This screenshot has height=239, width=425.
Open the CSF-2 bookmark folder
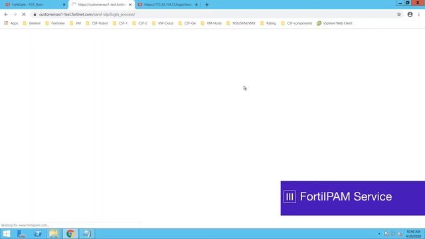click(x=140, y=23)
